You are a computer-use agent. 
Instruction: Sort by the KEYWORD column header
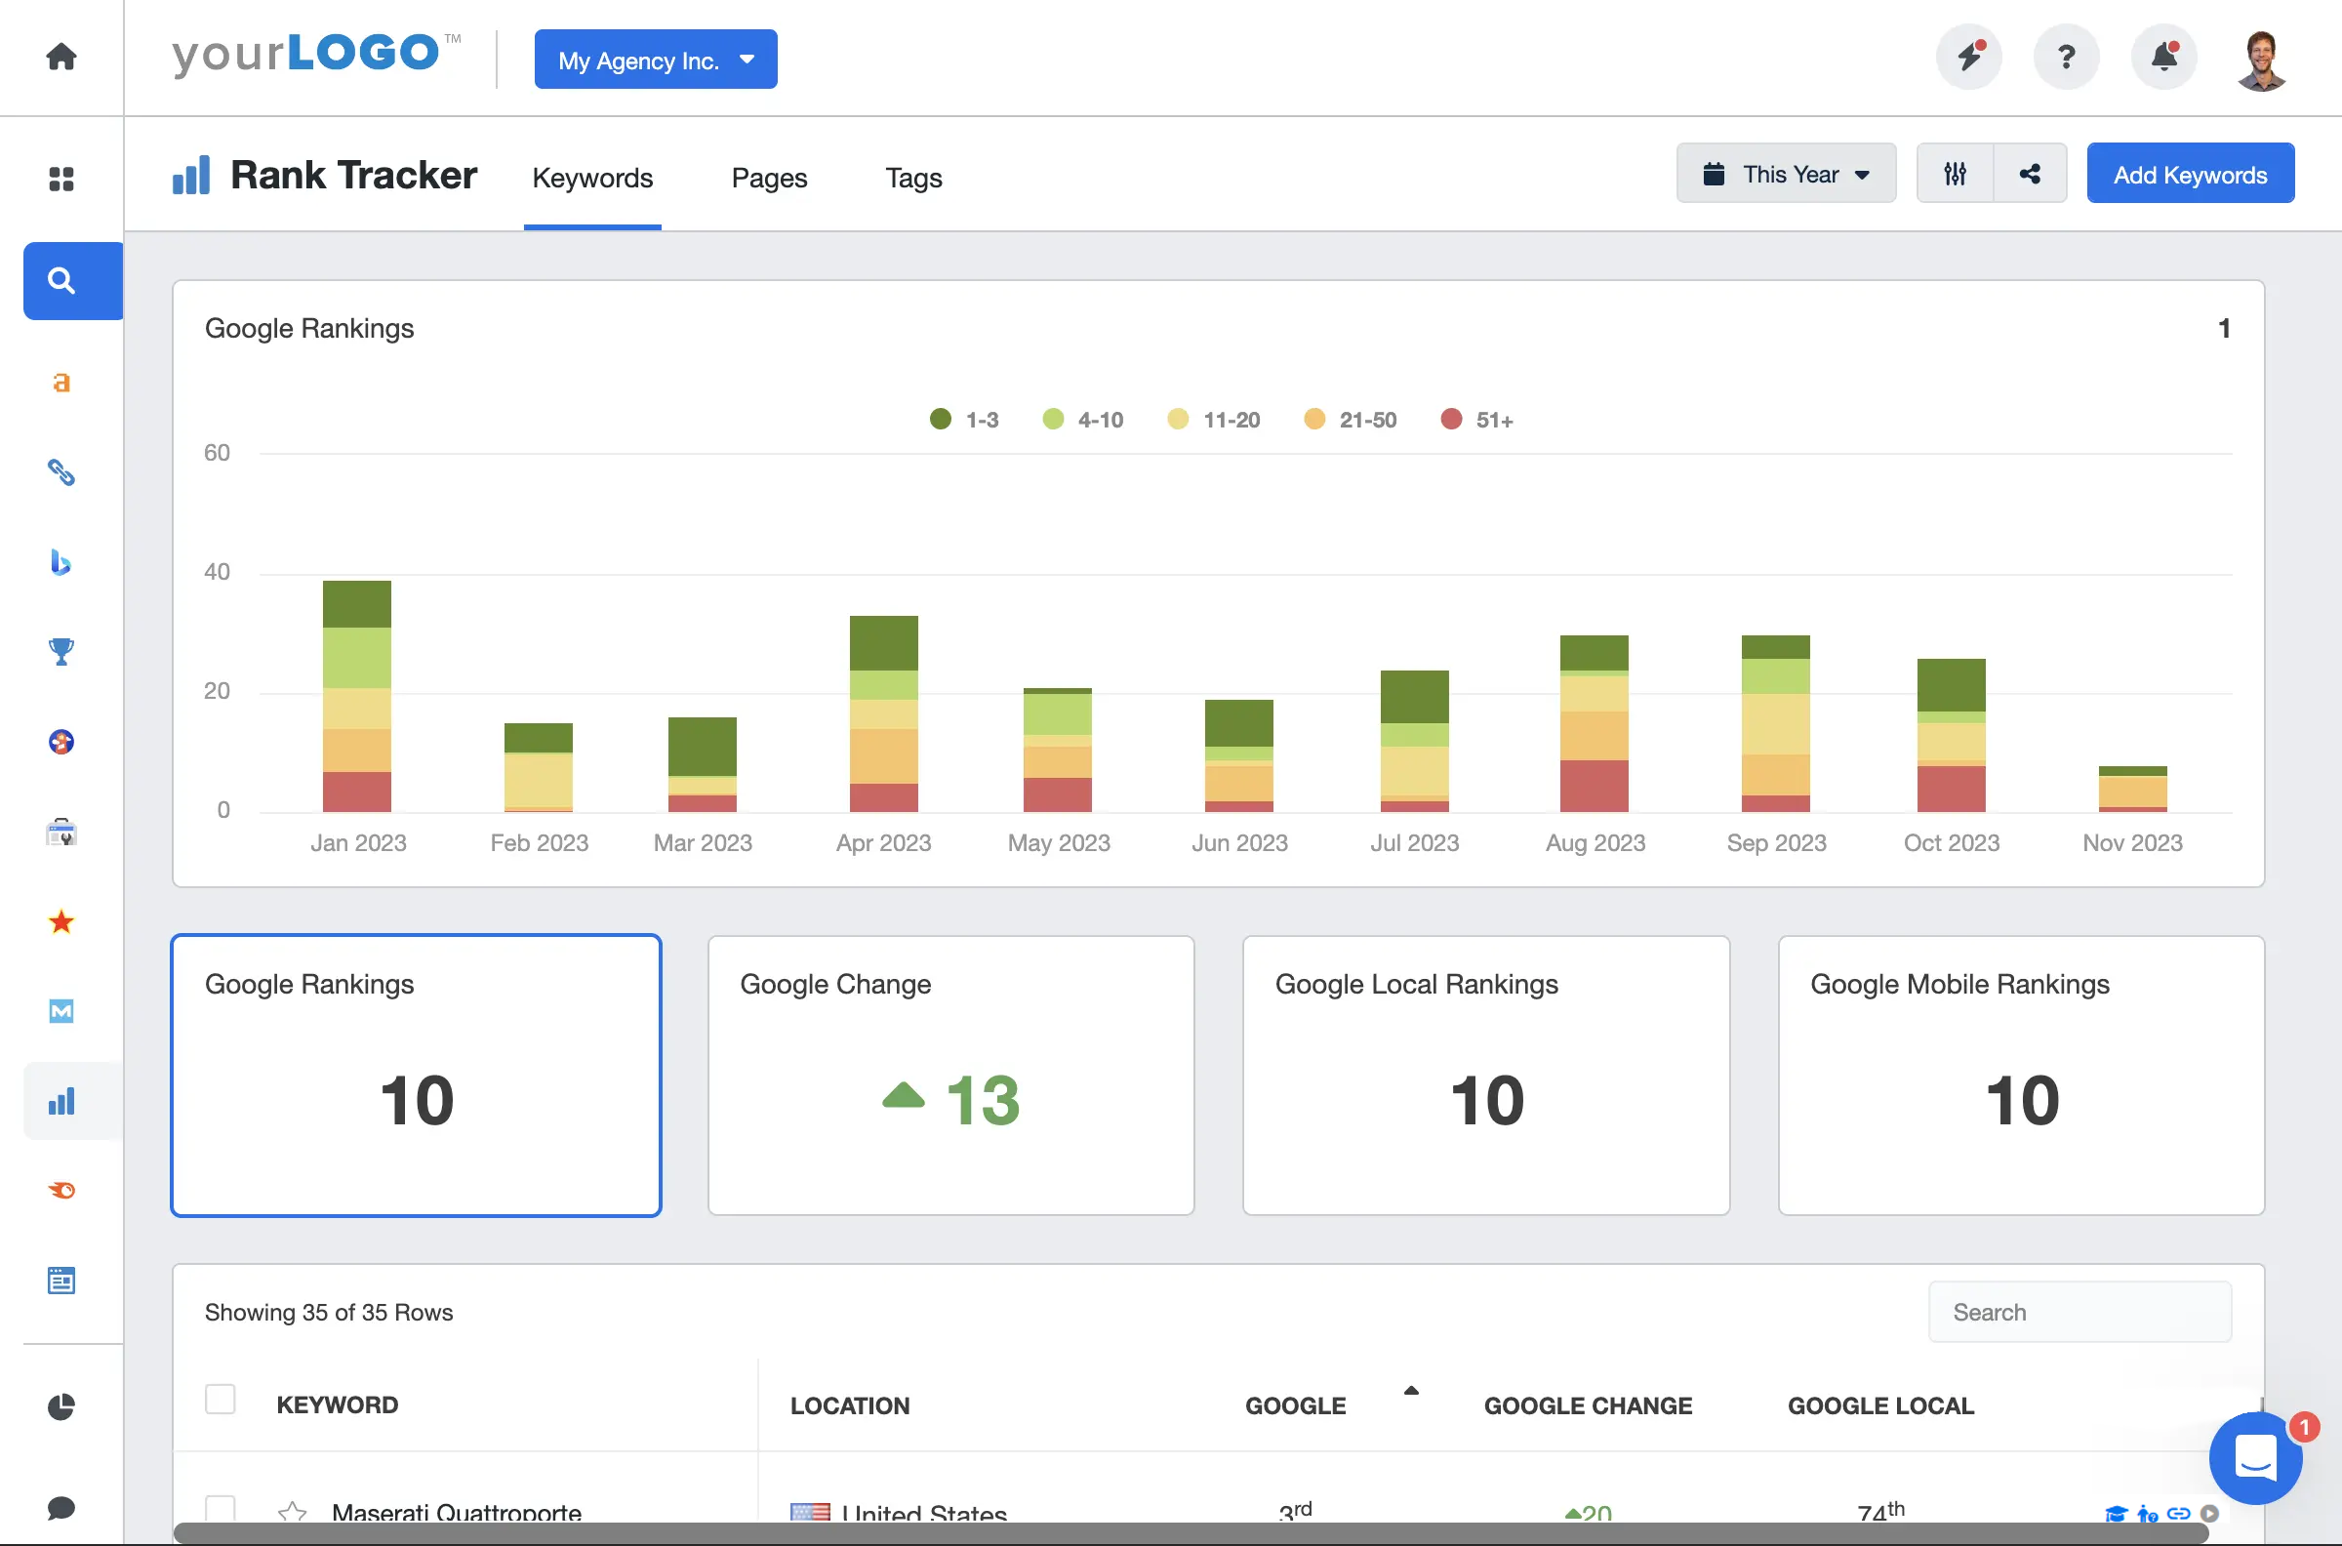click(337, 1405)
